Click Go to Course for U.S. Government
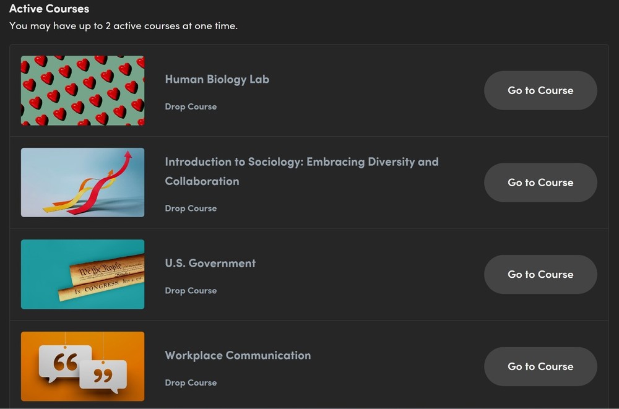Viewport: 619px width, 409px height. tap(540, 274)
